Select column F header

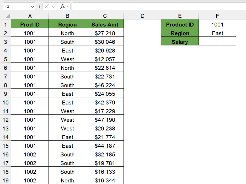click(x=217, y=16)
